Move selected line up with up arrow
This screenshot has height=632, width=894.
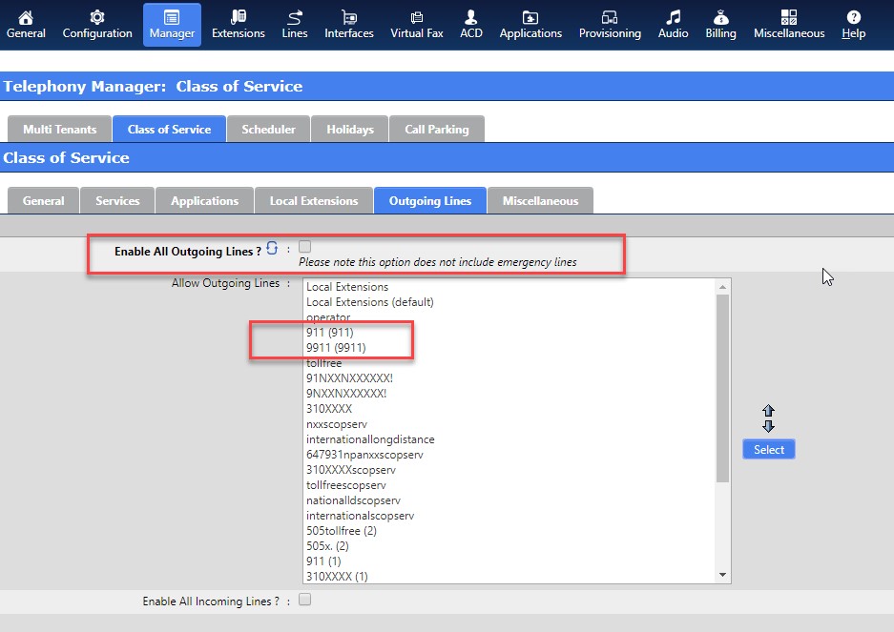pyautogui.click(x=768, y=411)
